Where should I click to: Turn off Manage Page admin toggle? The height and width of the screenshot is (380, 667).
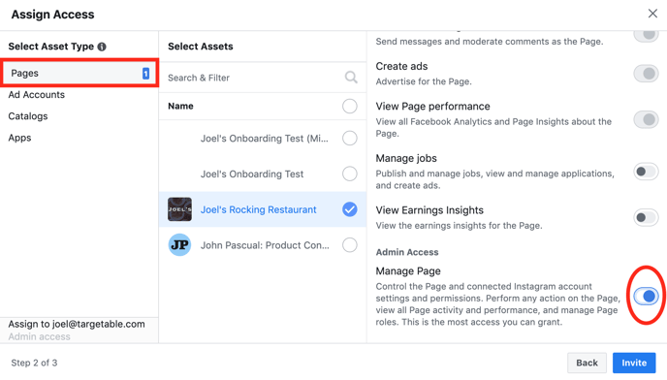pyautogui.click(x=646, y=296)
